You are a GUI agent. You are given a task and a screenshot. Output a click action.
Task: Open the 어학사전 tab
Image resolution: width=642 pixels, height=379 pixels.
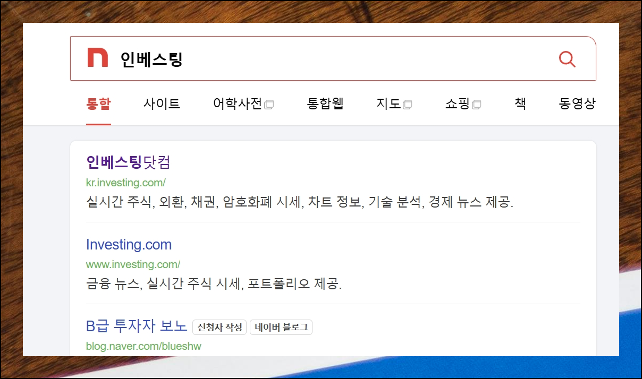[x=238, y=104]
